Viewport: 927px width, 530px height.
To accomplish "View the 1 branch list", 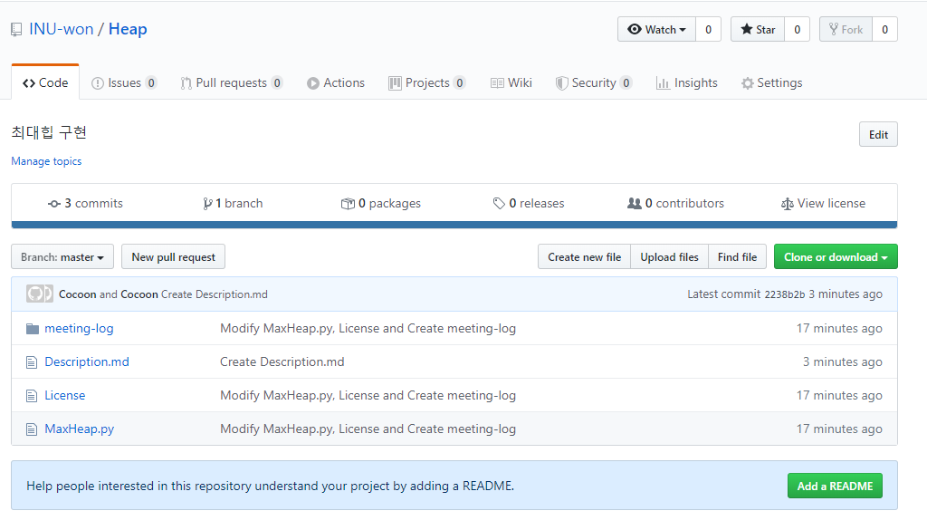I will (x=233, y=203).
